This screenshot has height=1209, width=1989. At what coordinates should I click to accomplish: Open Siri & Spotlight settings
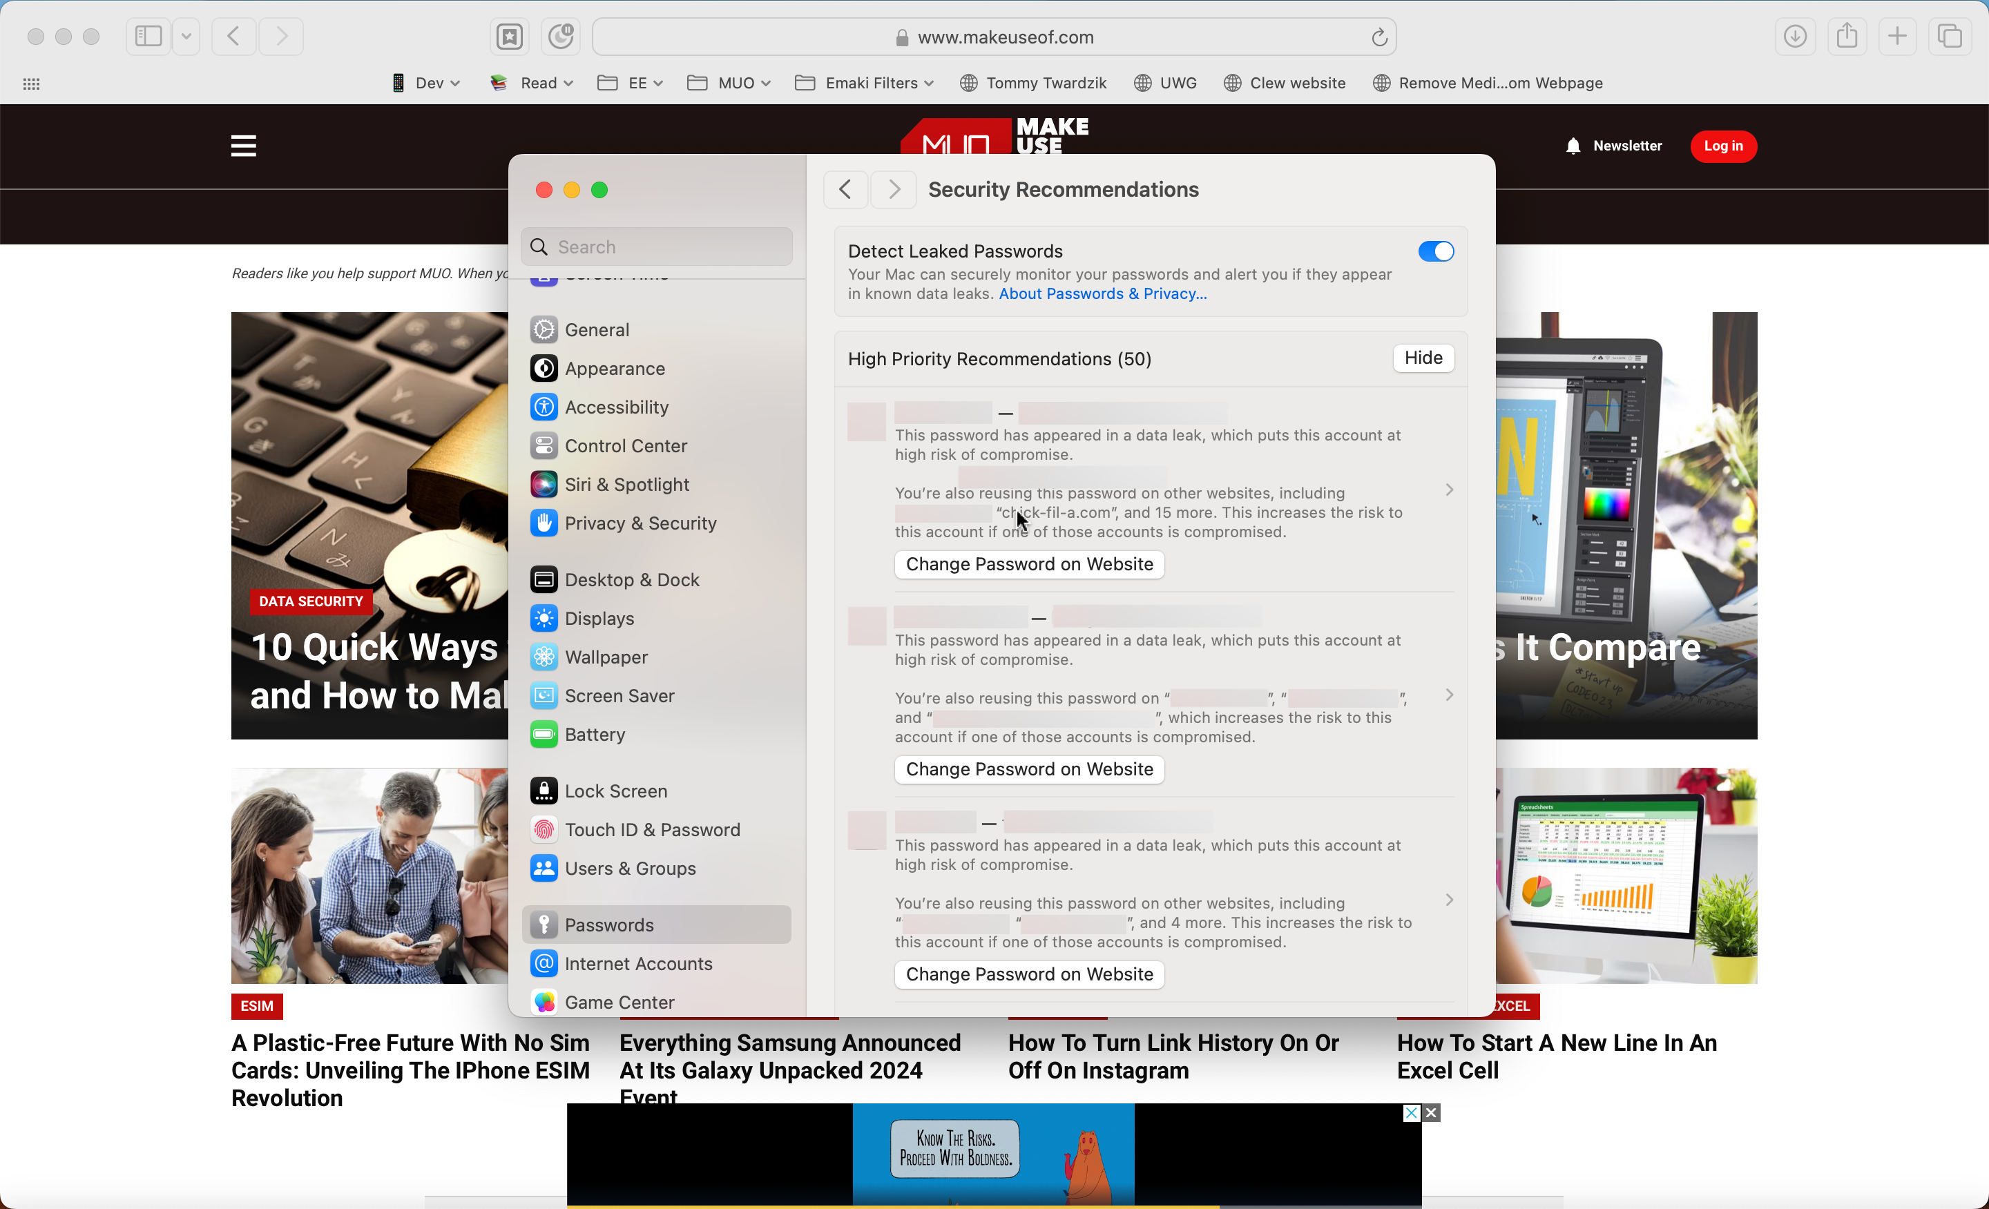(626, 484)
